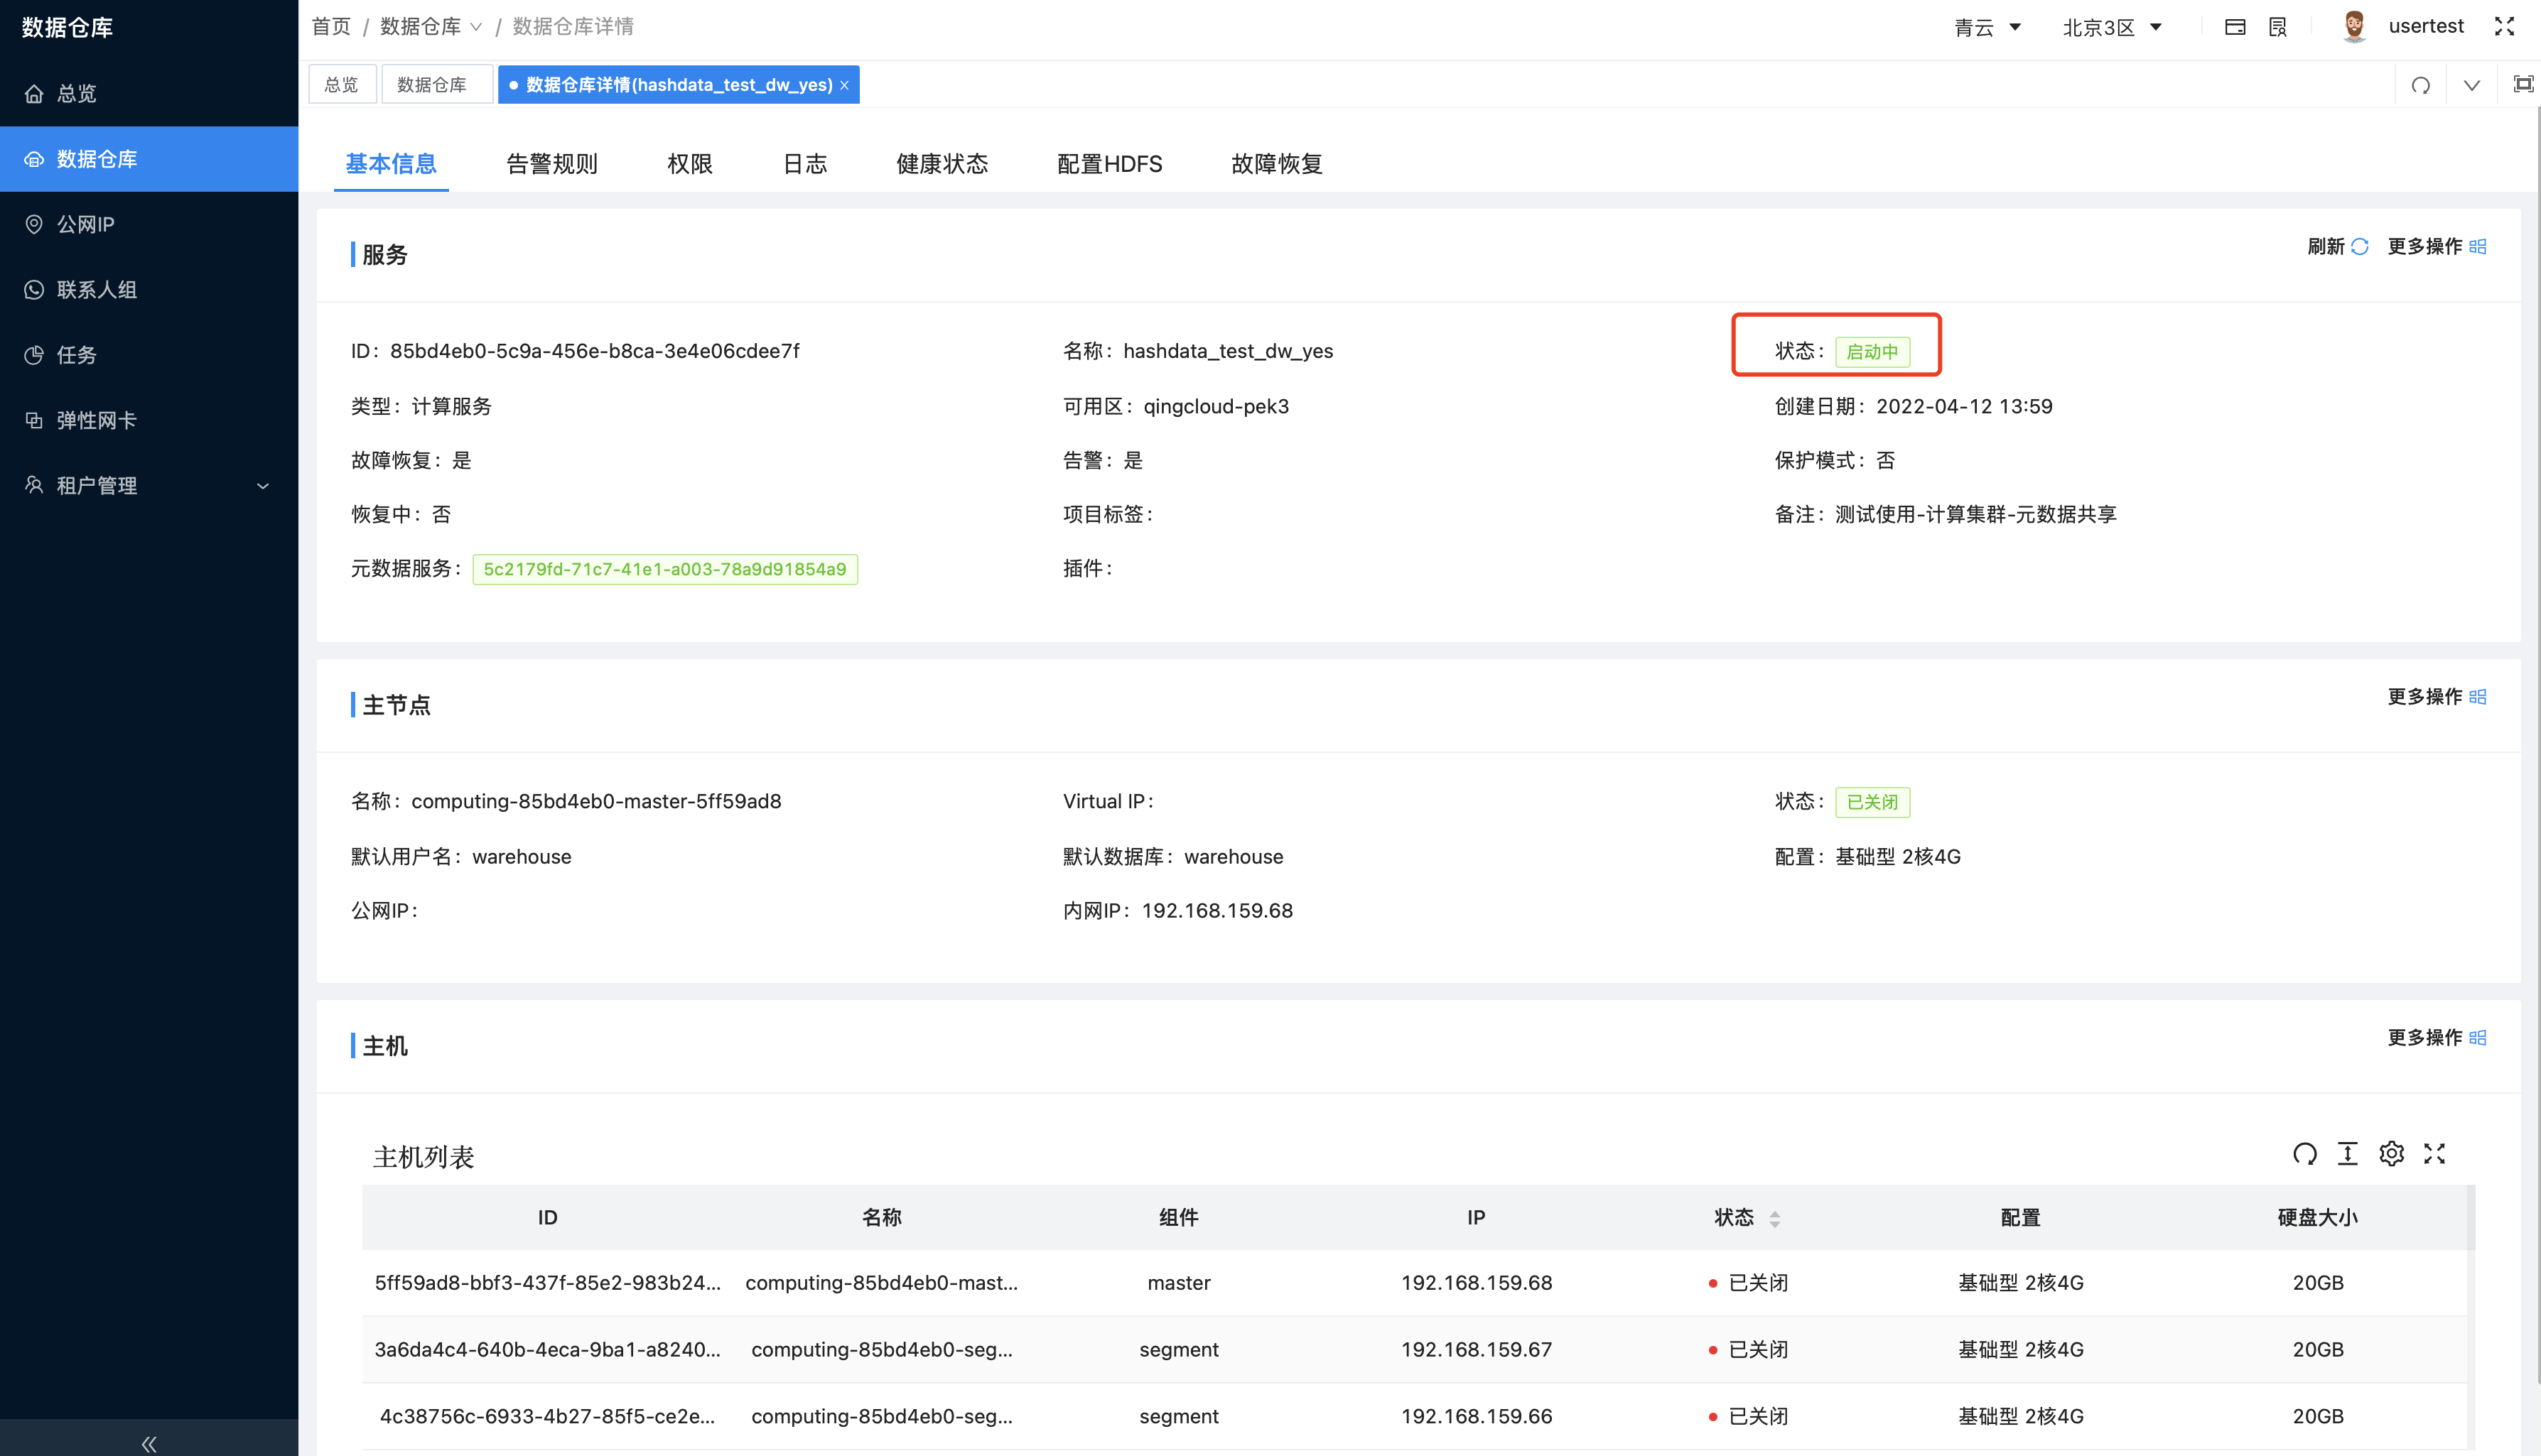Switch to the 告警规则 tab
This screenshot has width=2541, height=1456.
point(551,163)
